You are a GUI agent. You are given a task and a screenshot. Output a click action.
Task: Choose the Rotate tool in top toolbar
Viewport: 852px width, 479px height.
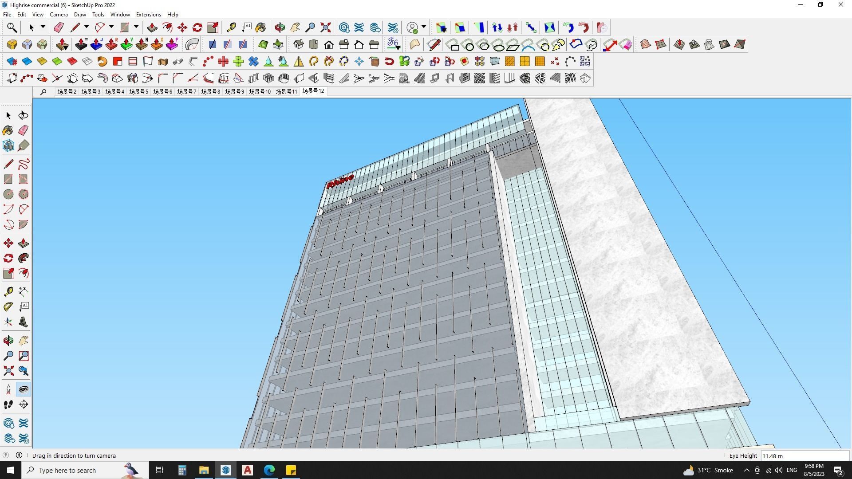coord(197,27)
